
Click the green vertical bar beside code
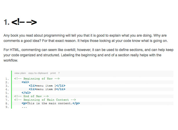[x=12, y=90]
